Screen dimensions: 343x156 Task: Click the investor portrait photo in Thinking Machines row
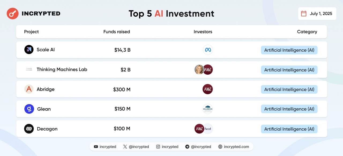[199, 70]
